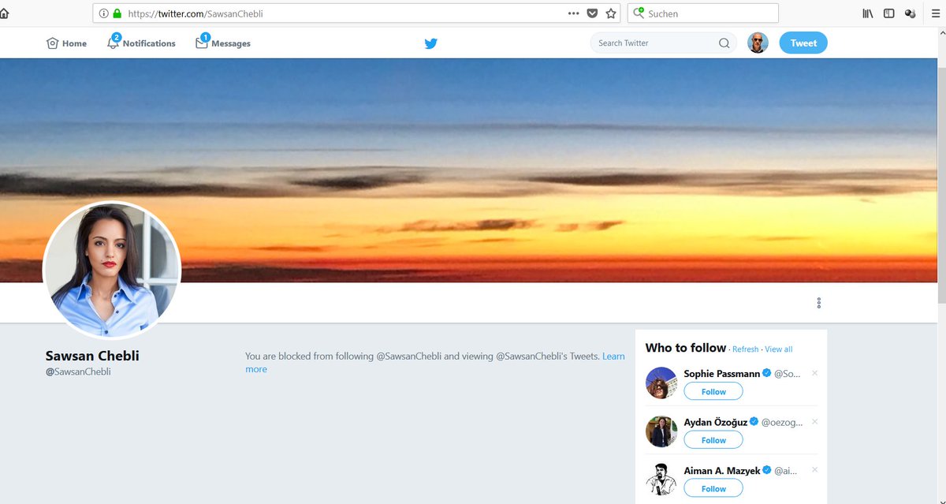Follow Sophie Passmann
Viewport: 946px width, 504px height.
pyautogui.click(x=713, y=392)
